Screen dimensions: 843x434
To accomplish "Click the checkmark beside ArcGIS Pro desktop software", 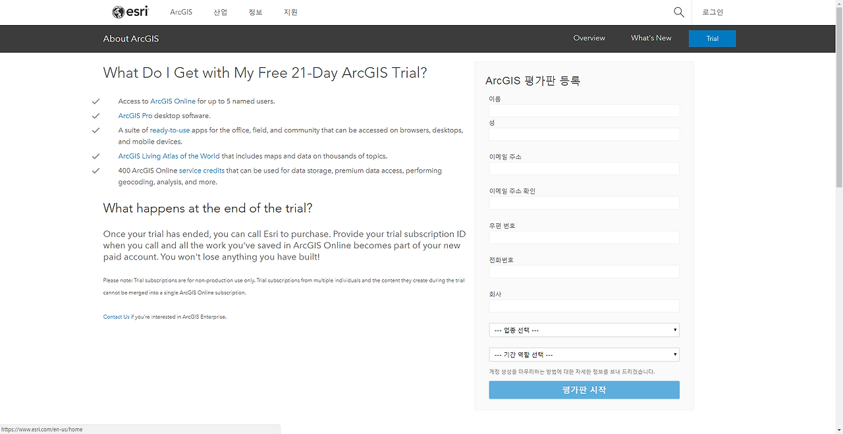I will click(95, 116).
